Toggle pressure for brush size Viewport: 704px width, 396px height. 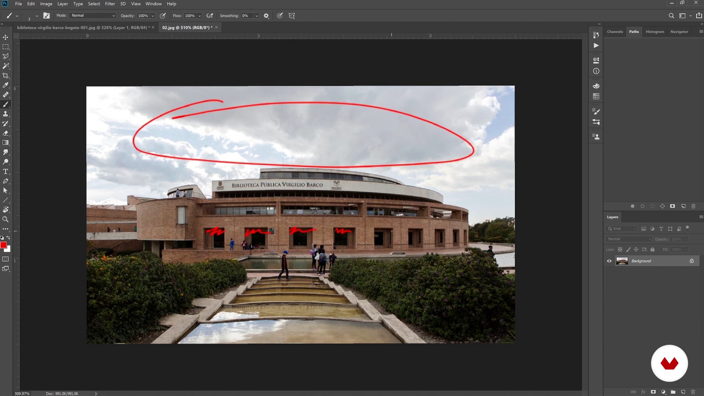[280, 16]
